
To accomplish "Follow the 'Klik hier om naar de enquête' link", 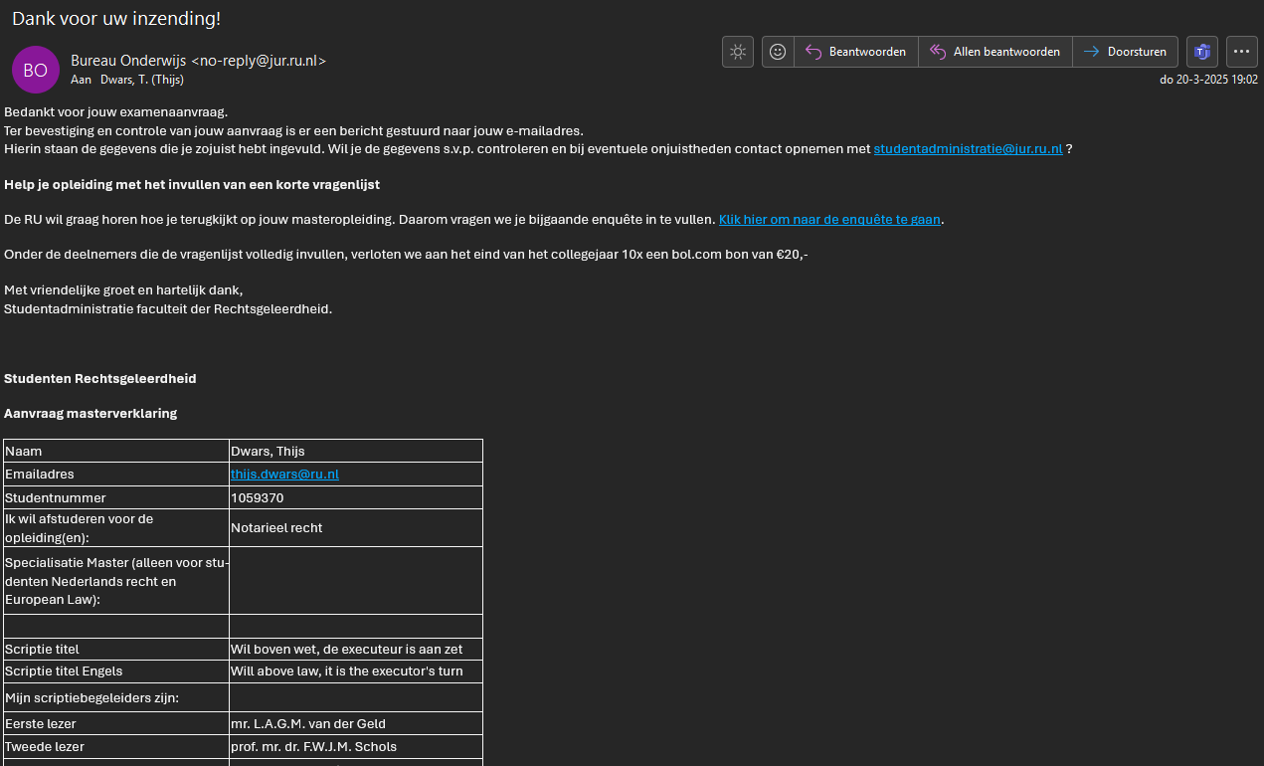I will click(828, 220).
